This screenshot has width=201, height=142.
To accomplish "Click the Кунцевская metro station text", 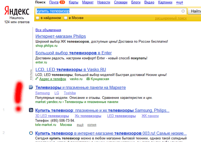I will coord(100,79).
